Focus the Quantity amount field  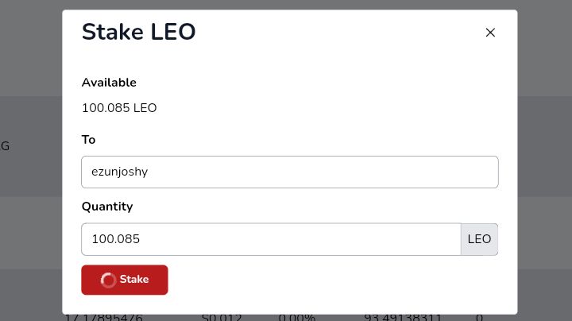pyautogui.click(x=271, y=239)
